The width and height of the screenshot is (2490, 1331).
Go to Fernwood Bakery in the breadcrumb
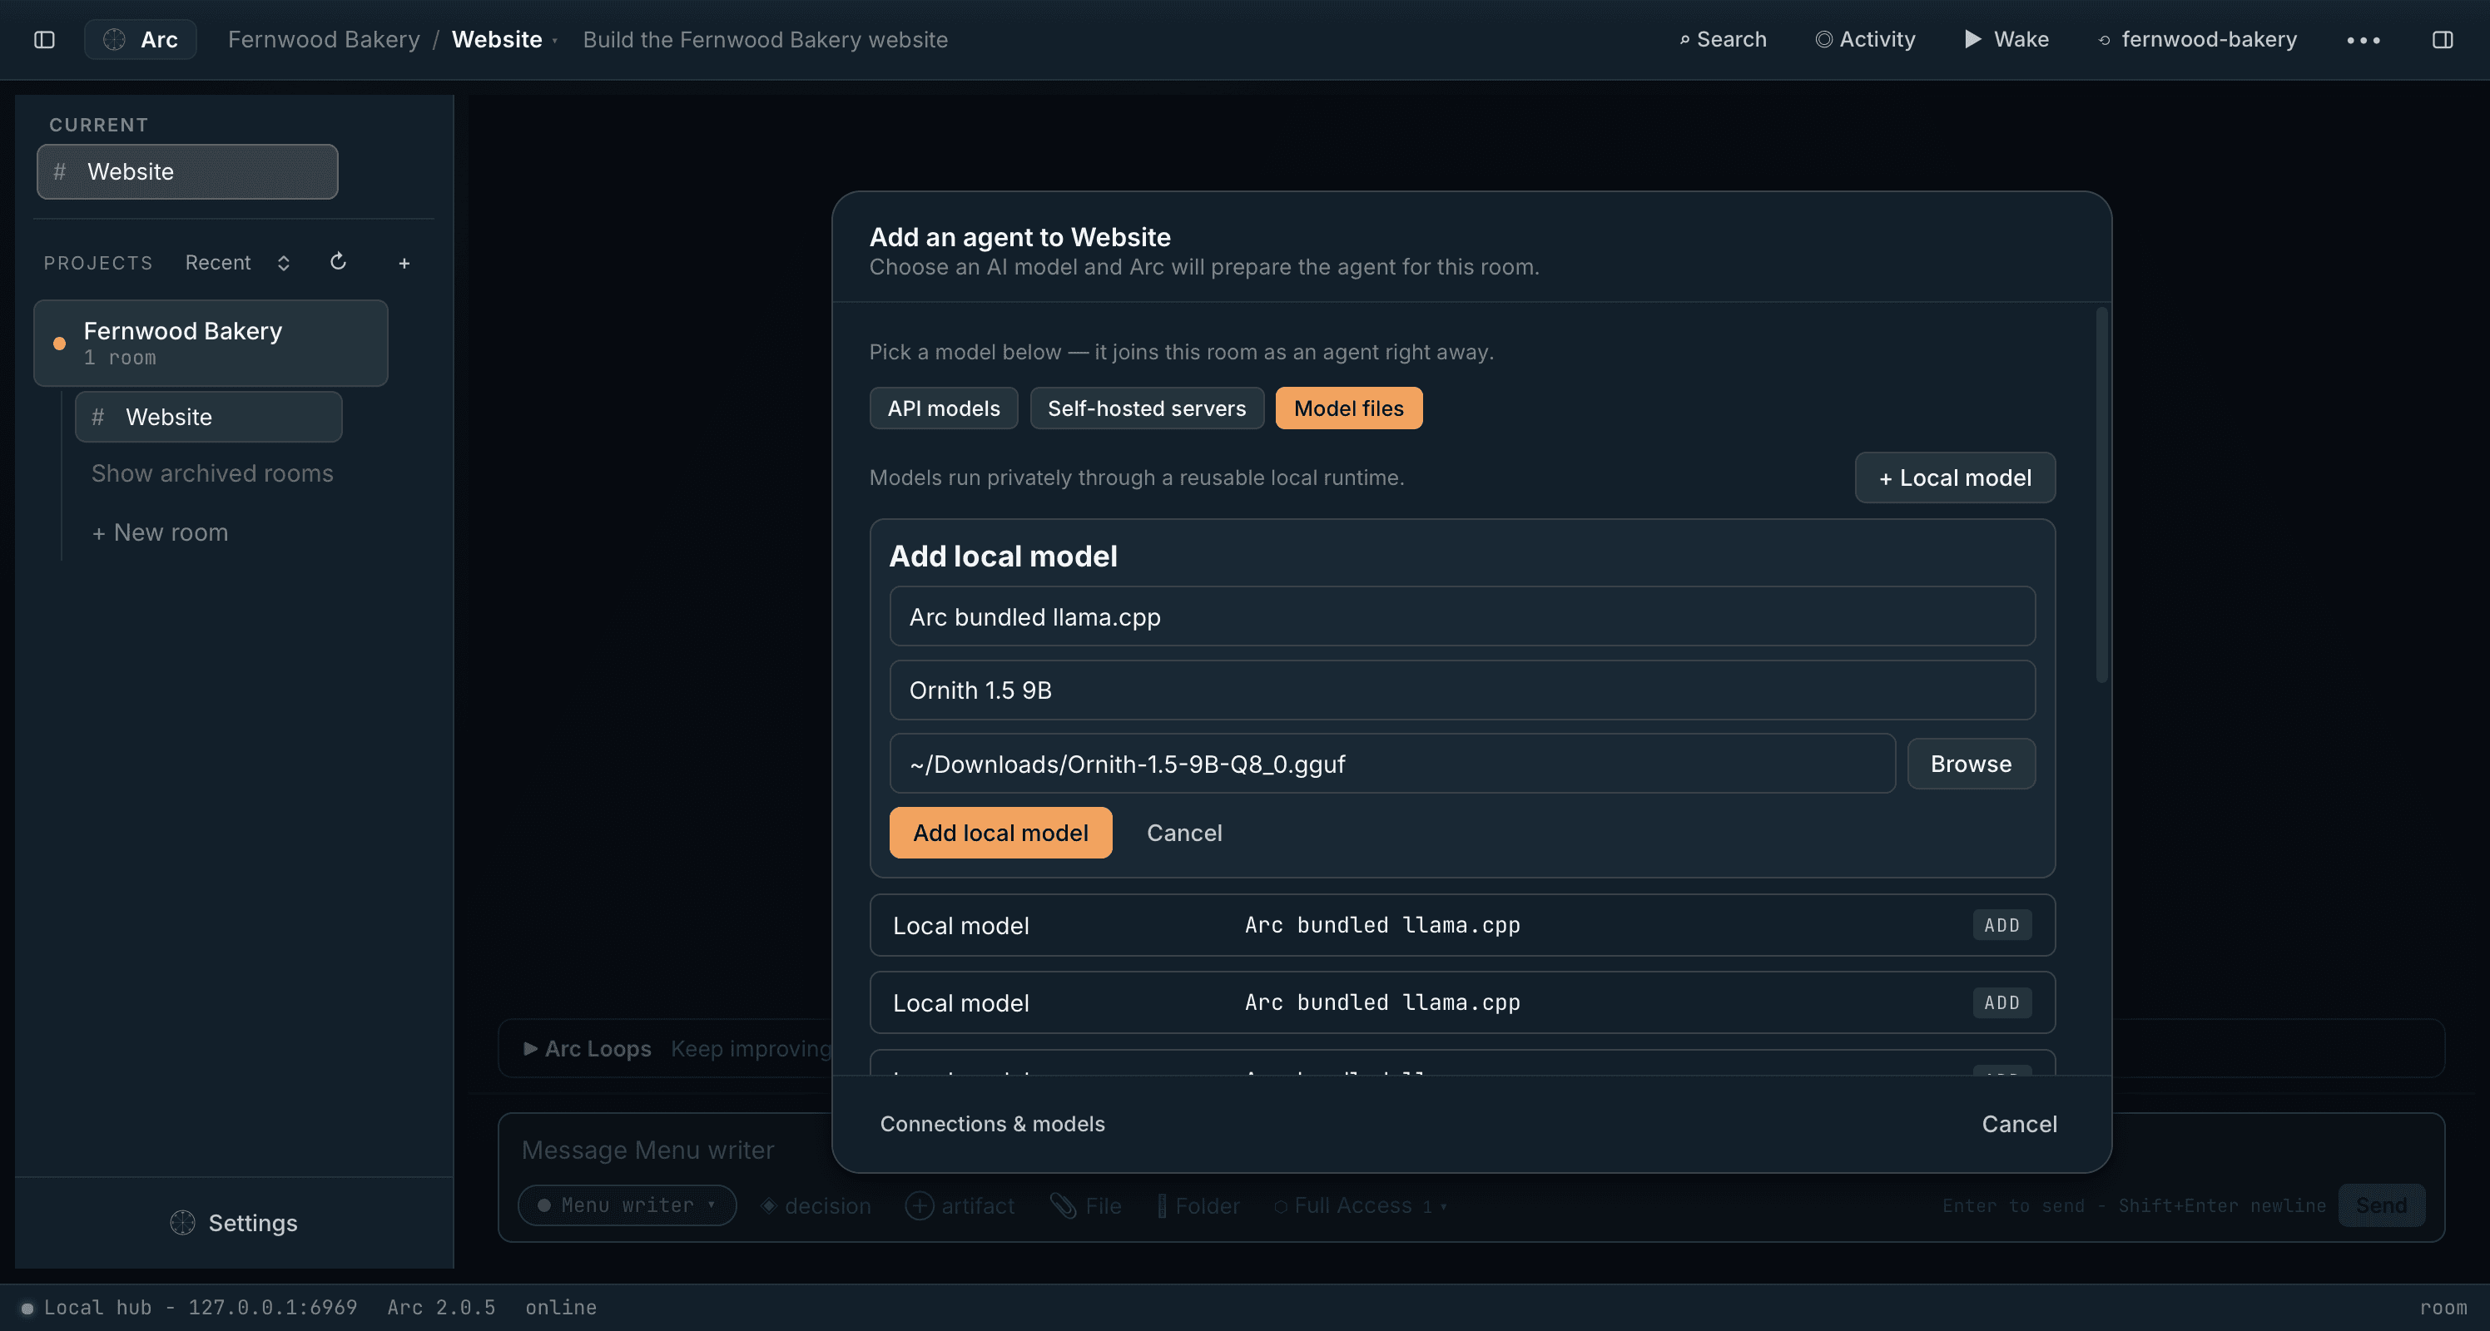tap(324, 40)
